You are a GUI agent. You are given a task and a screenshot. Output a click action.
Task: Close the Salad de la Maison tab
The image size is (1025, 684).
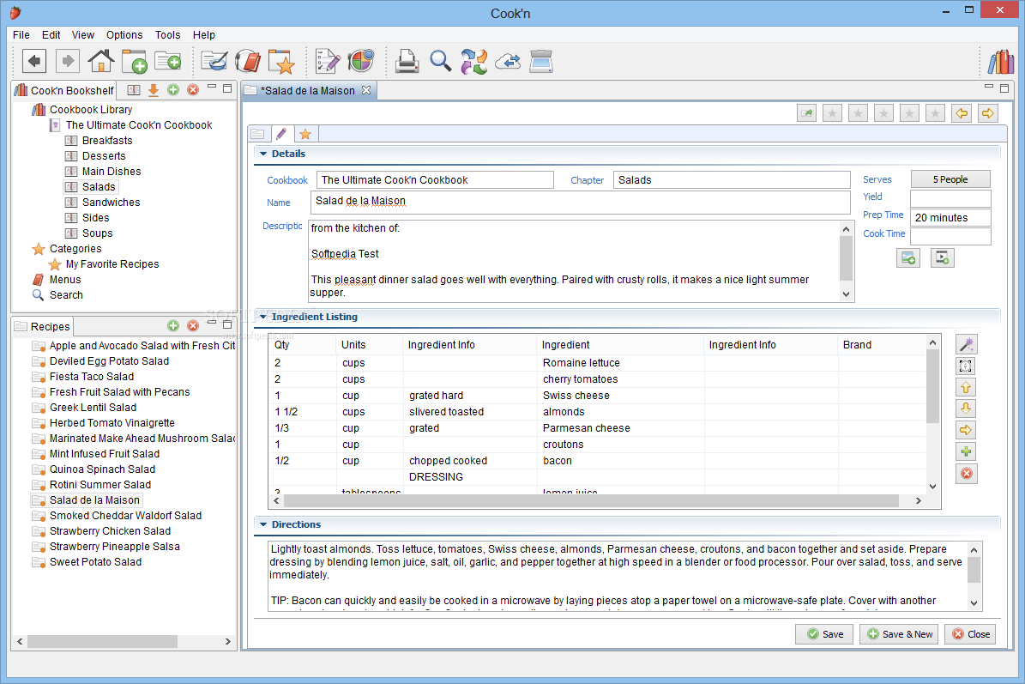click(x=367, y=90)
